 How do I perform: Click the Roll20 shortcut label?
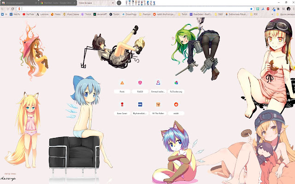tap(140, 92)
